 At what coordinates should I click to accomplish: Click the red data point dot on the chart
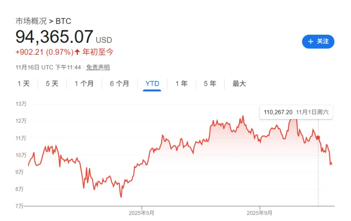[x=318, y=137]
